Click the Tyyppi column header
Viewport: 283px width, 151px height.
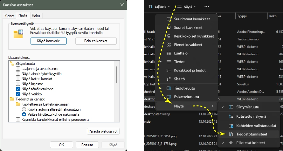tap(242, 16)
